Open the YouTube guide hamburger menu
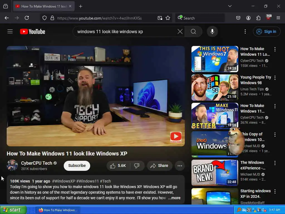This screenshot has width=285, height=214. 10,31
